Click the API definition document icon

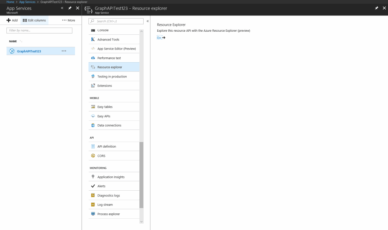point(93,147)
